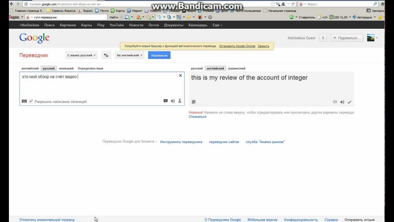Open USD 31,85 currency rate widget
Viewport: 394px width, 222px height.
point(338,17)
